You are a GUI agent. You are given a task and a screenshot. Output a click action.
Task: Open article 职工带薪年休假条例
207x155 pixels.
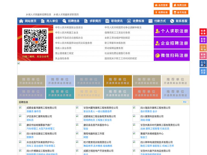[115, 43]
